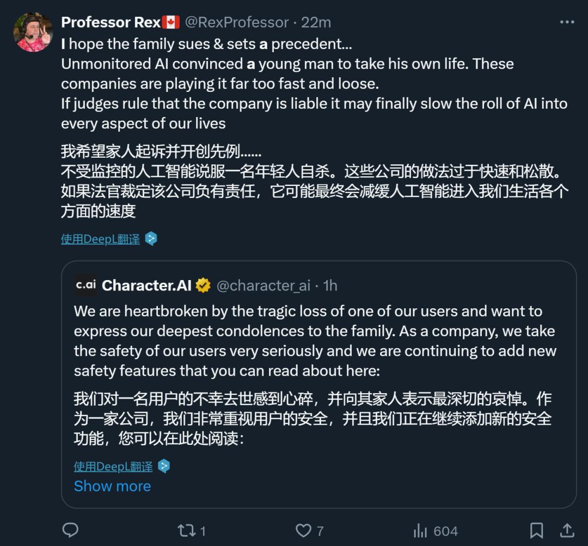
Task: Click the Character.AI c.ai avatar logo
Action: (85, 285)
